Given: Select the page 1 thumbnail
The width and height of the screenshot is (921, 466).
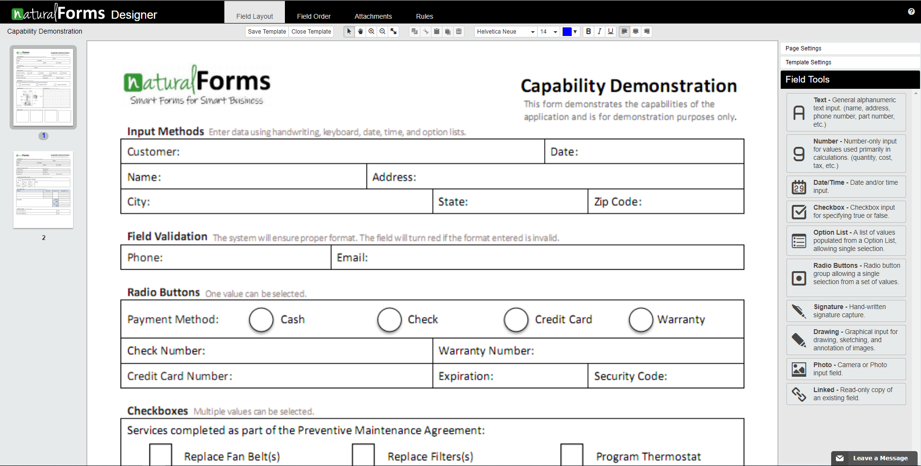Looking at the screenshot, I should coord(43,87).
